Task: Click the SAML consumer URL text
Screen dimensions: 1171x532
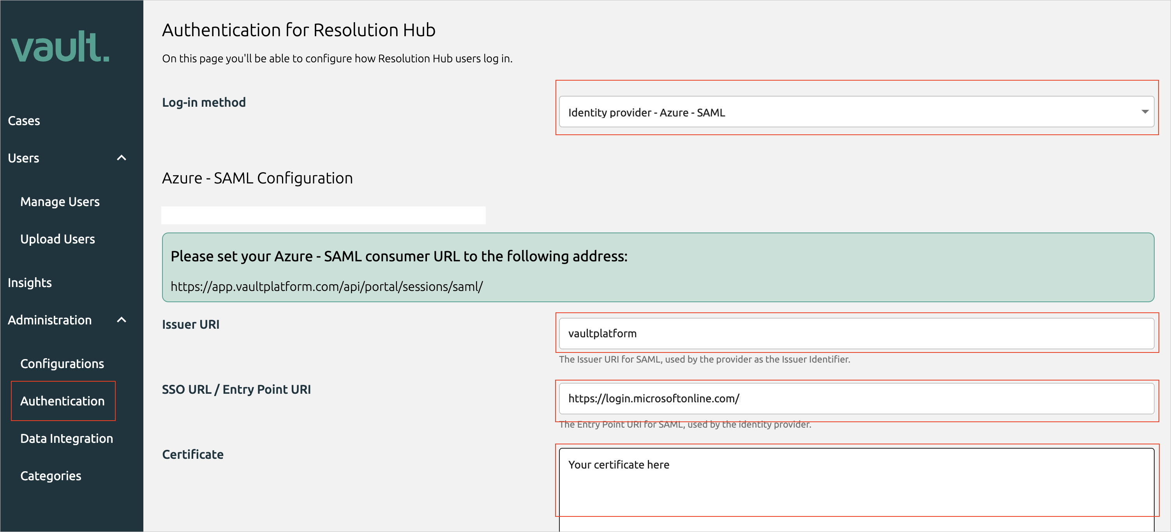Action: (327, 286)
